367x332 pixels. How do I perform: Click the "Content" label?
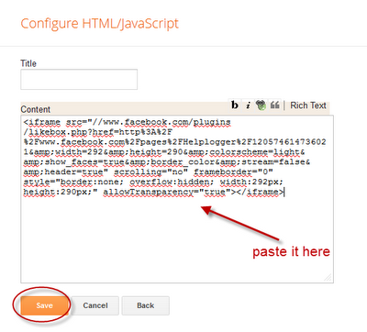(x=36, y=109)
